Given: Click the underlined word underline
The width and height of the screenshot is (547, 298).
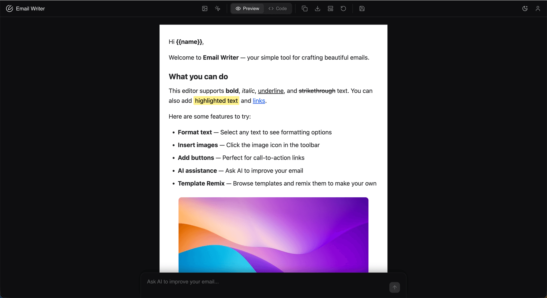Looking at the screenshot, I should click(x=270, y=91).
